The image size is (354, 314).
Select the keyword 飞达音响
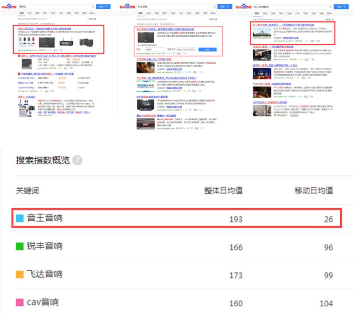click(45, 274)
